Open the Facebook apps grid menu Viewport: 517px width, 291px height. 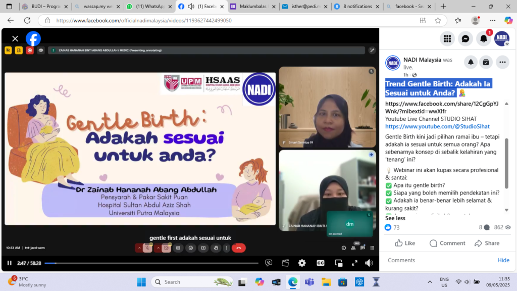coord(447,39)
